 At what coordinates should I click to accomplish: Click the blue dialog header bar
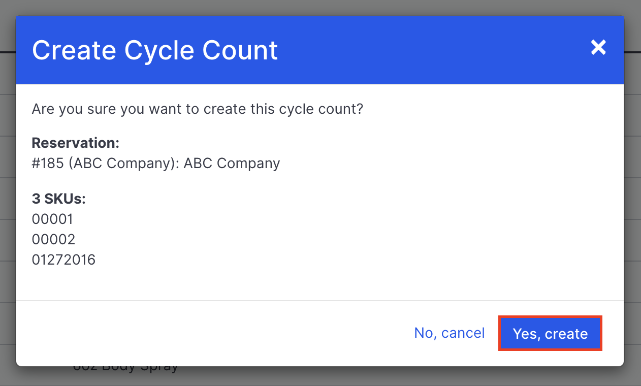tap(320, 49)
